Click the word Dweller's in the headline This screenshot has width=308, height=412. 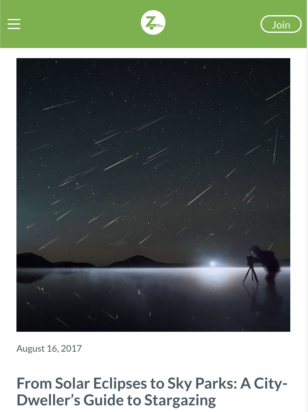pos(48,401)
